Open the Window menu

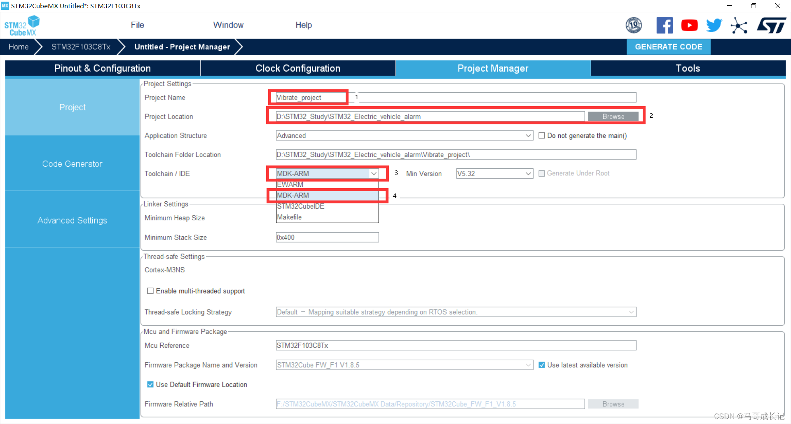tap(228, 25)
